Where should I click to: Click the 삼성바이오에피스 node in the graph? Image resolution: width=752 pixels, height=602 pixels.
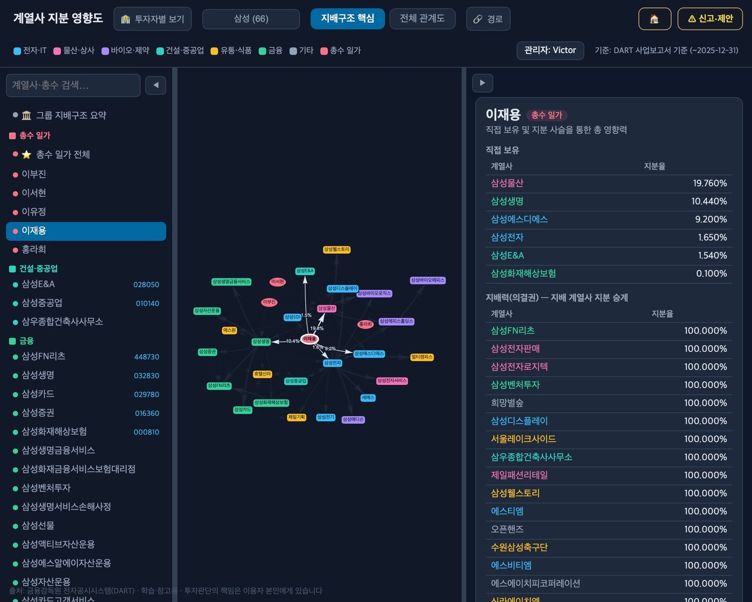click(x=428, y=281)
